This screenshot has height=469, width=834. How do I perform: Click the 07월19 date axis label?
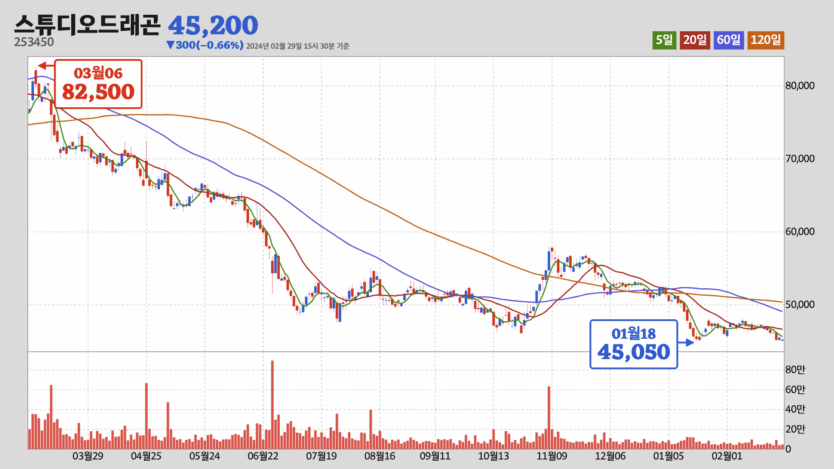[x=321, y=456]
